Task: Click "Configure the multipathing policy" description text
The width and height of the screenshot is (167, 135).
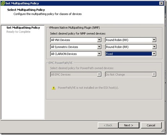Action: coord(48,14)
